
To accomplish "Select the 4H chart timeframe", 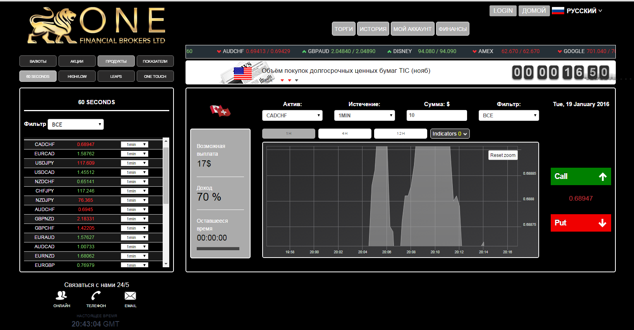I will 345,134.
